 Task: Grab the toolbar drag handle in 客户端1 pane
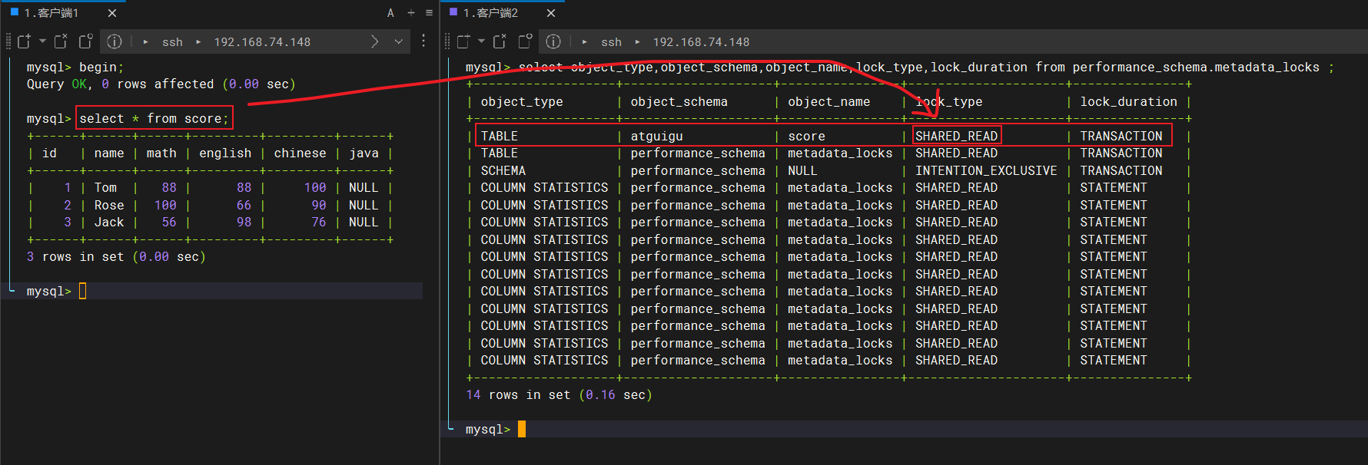(8, 41)
